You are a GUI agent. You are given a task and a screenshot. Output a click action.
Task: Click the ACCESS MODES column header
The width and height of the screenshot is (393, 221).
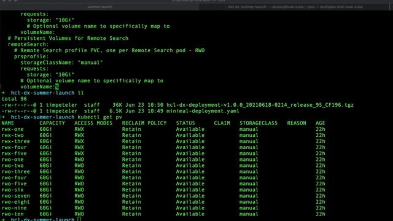click(x=93, y=123)
